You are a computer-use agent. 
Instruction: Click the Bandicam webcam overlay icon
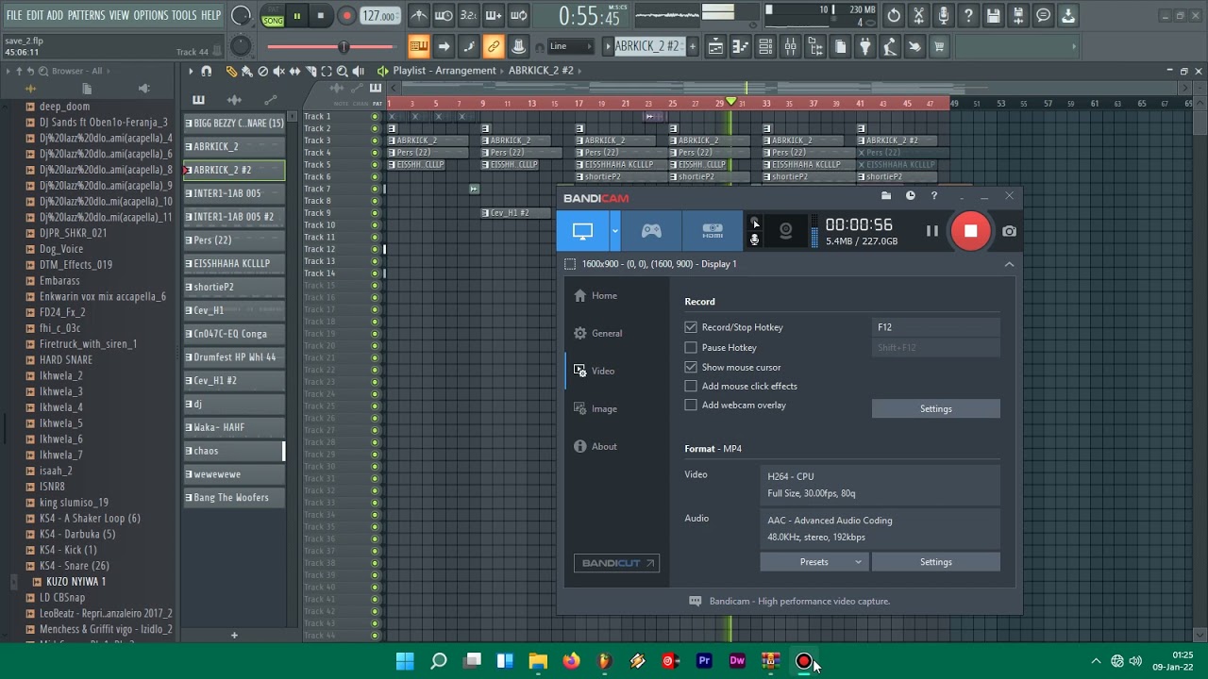(x=785, y=231)
